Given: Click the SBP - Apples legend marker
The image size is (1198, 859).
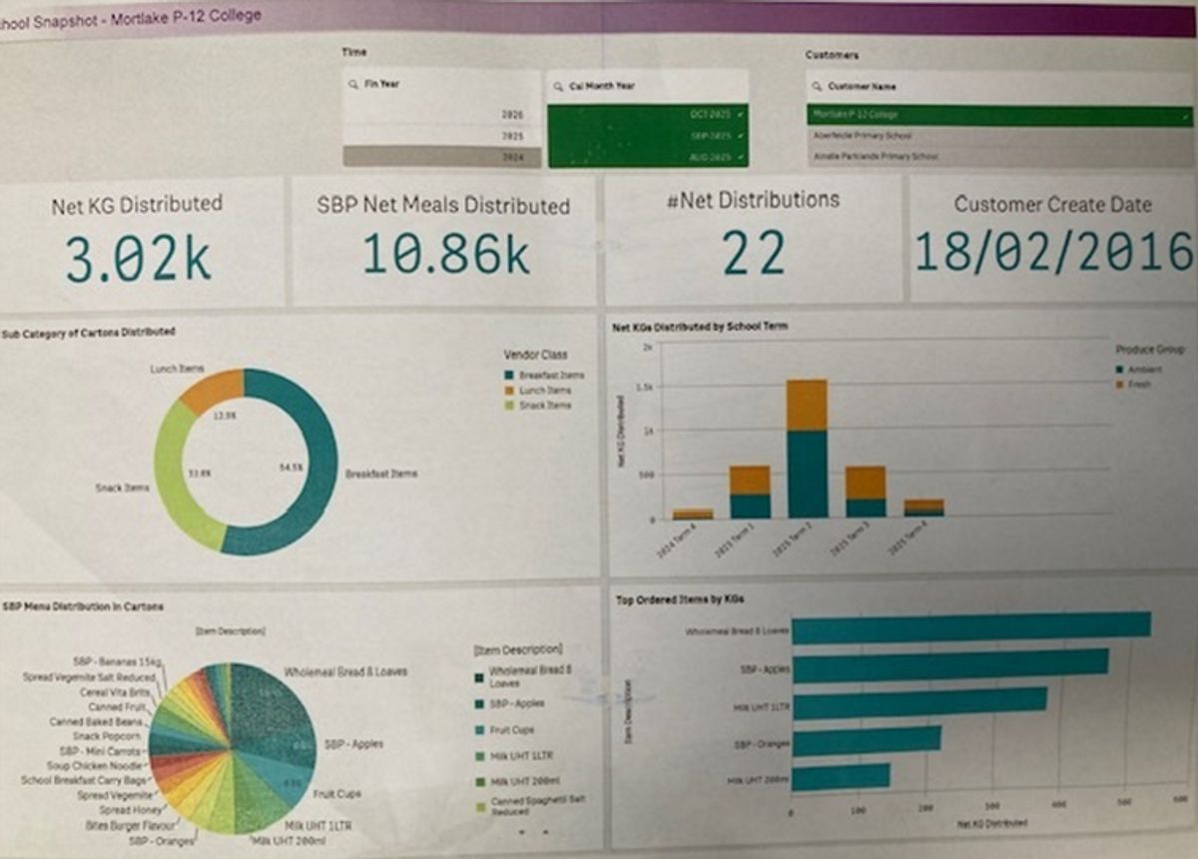Looking at the screenshot, I should coord(477,705).
